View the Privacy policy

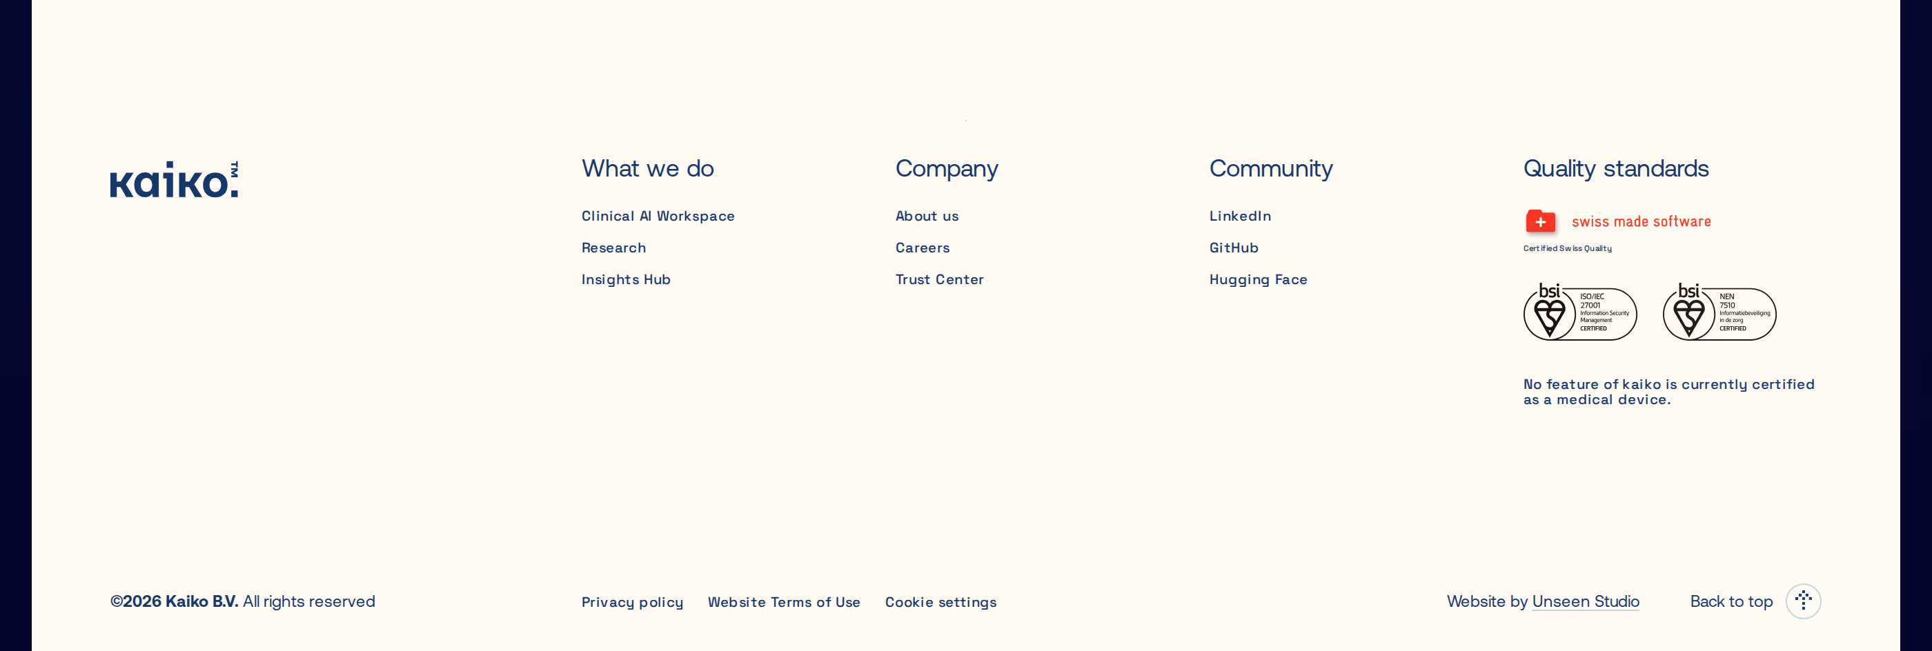tap(632, 602)
